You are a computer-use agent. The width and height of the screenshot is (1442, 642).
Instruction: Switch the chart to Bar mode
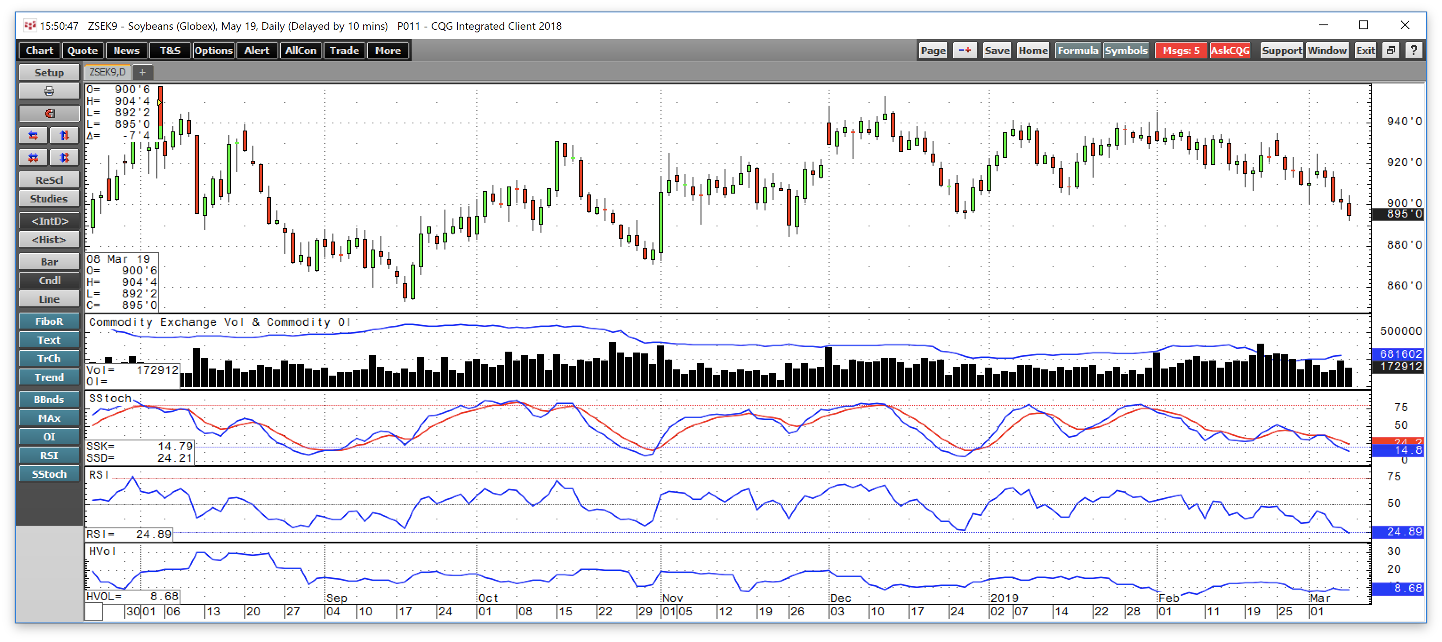(x=49, y=261)
